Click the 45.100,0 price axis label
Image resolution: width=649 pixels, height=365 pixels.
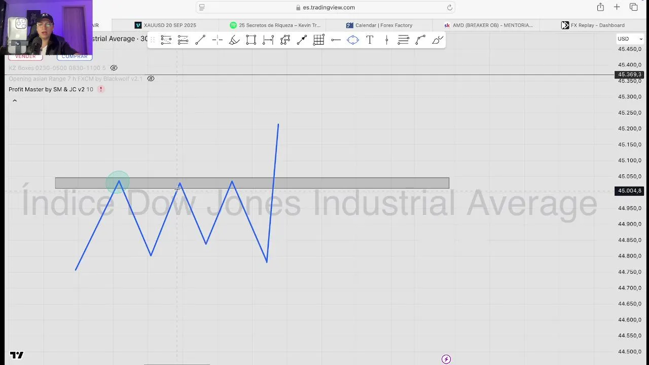coord(630,161)
